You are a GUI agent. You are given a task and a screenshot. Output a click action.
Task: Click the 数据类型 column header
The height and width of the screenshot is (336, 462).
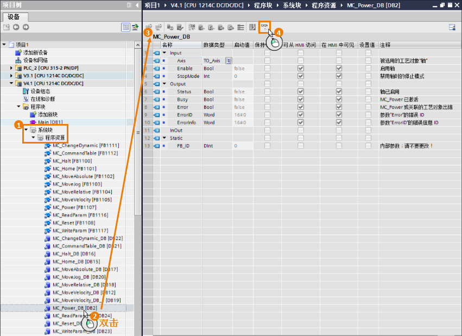[x=217, y=45]
